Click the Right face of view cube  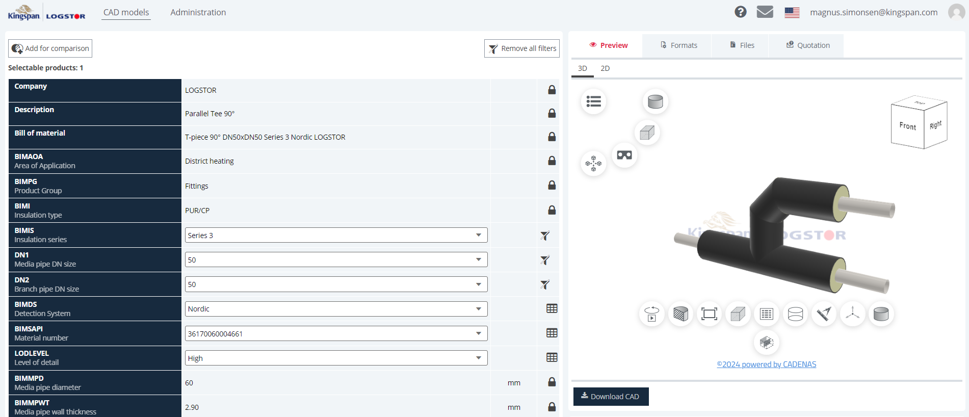click(x=936, y=125)
